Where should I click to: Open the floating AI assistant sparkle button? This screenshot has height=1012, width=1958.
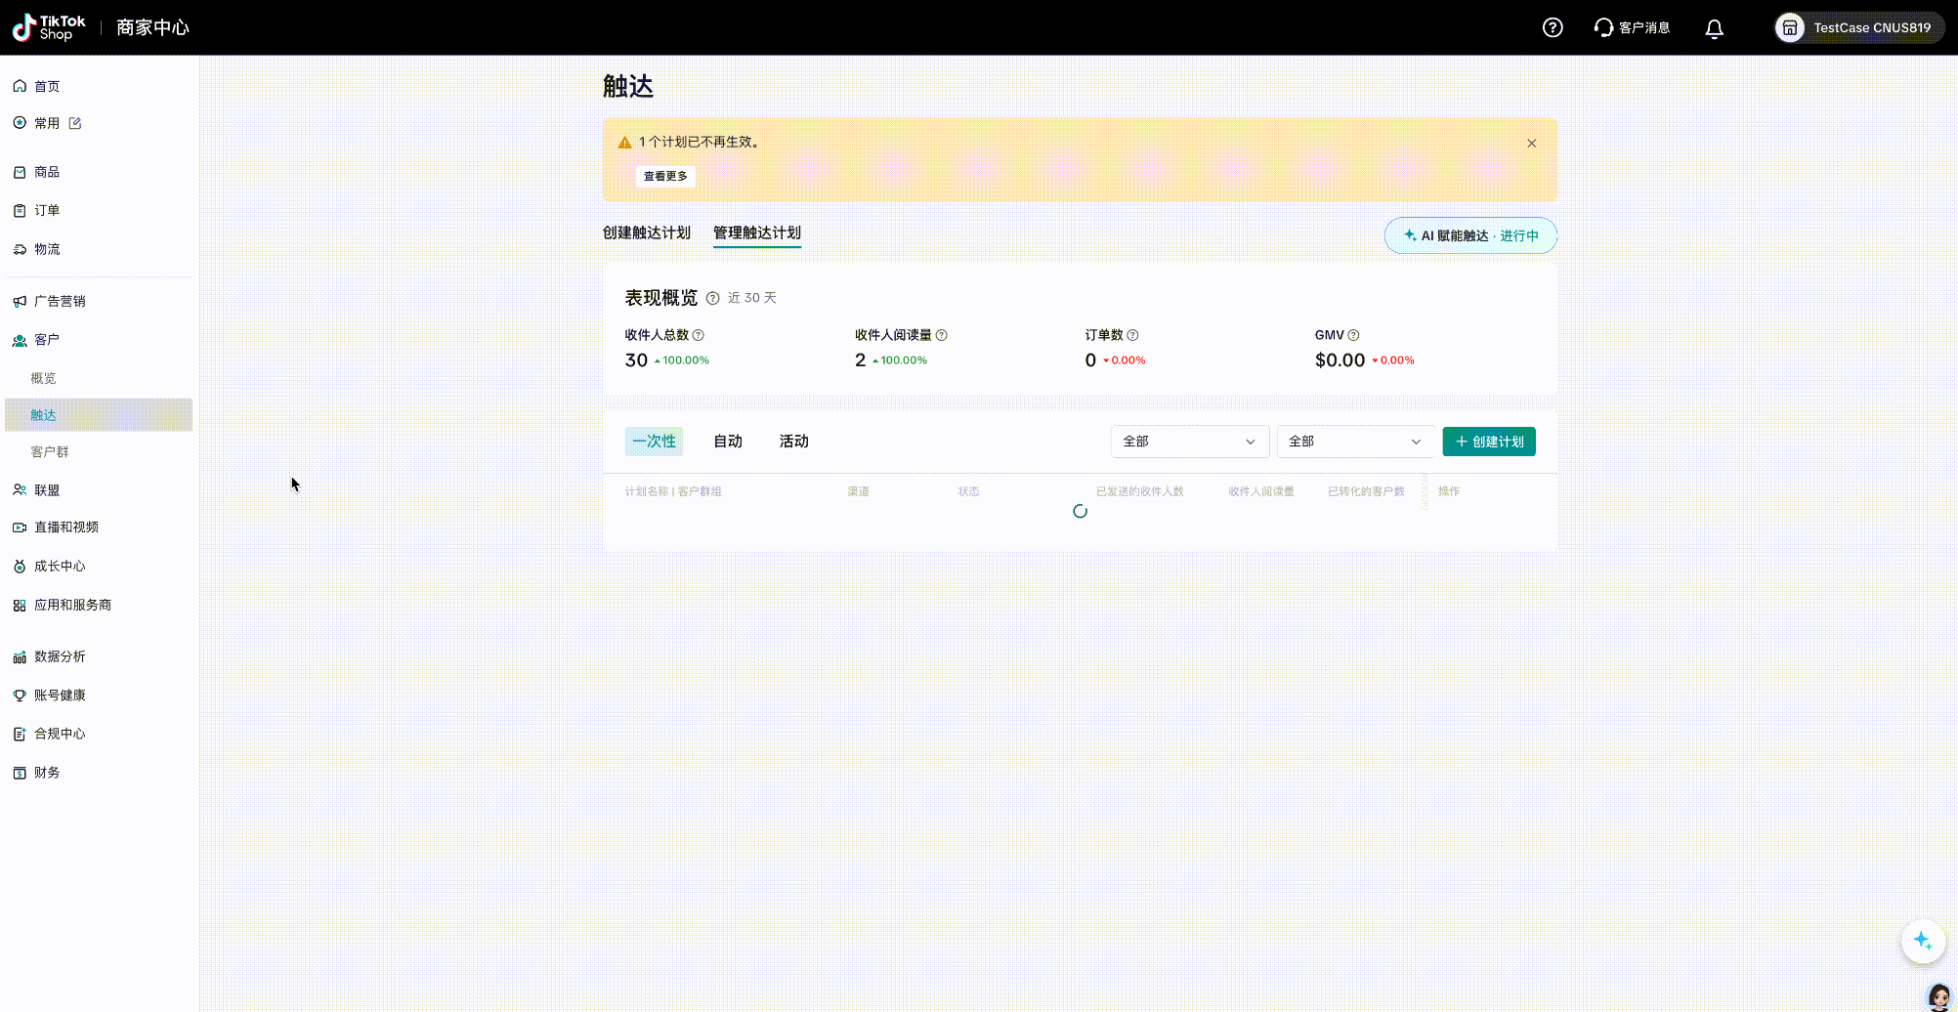tap(1922, 942)
